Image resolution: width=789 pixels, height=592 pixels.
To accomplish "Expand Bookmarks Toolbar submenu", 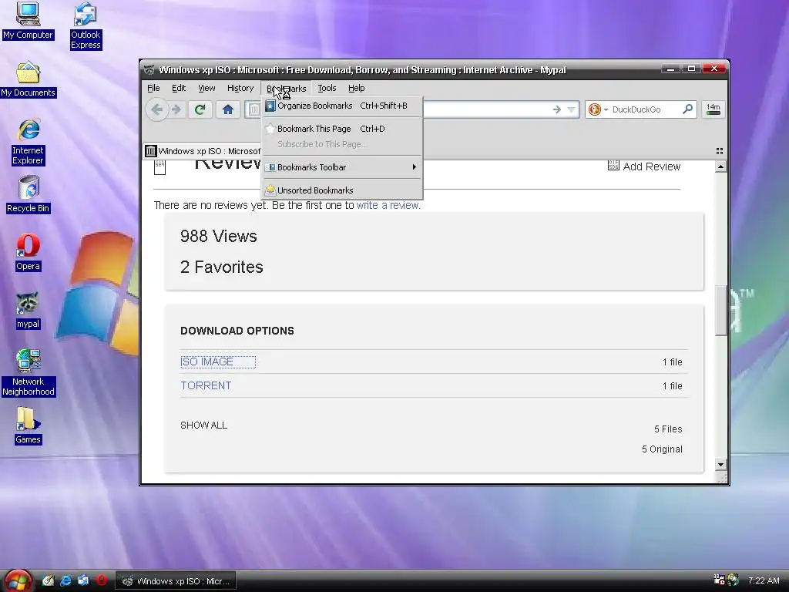I will [x=342, y=167].
